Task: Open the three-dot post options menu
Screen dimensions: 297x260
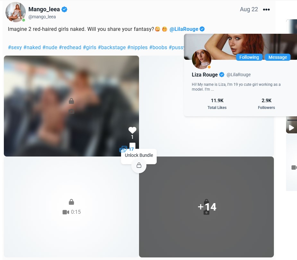Action: (266, 10)
